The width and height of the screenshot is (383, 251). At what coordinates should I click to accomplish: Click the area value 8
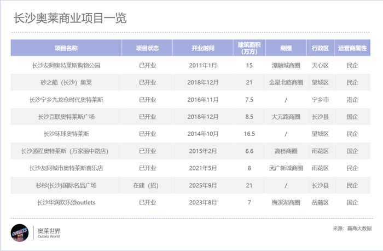point(249,168)
